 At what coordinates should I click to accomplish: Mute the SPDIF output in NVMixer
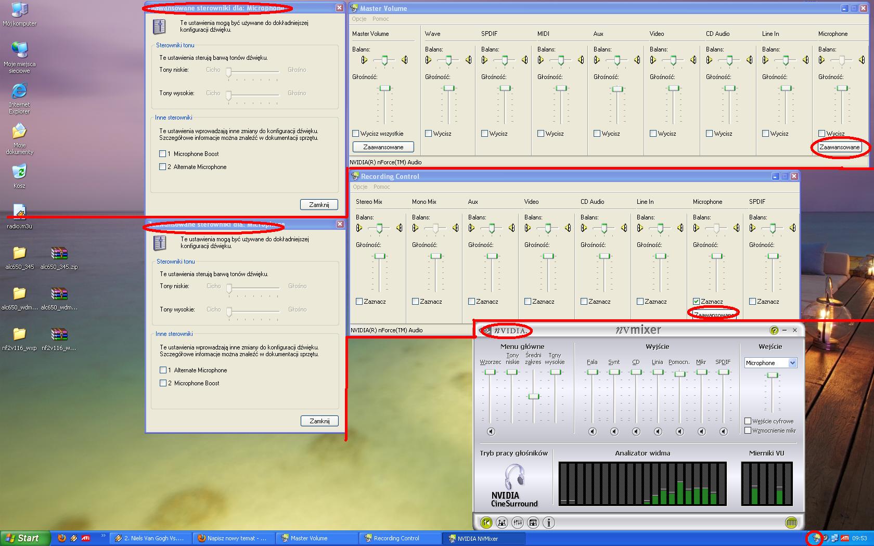pos(723,432)
